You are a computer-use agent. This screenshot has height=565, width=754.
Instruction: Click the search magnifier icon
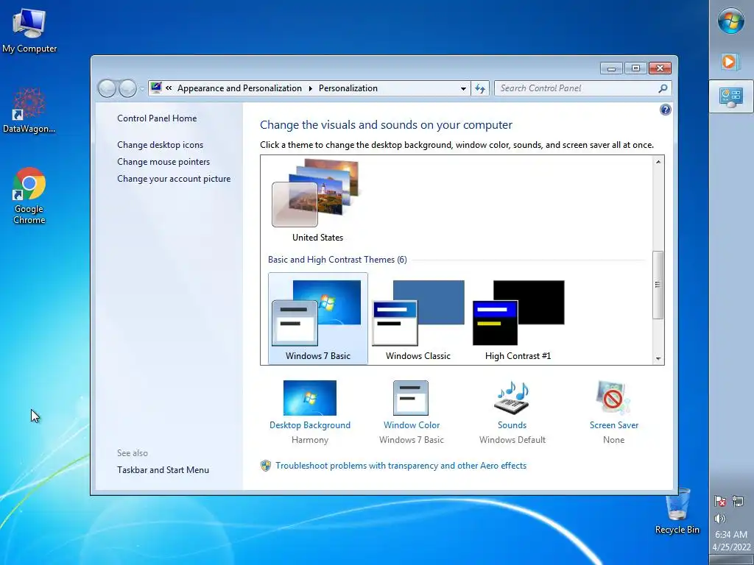click(x=663, y=88)
